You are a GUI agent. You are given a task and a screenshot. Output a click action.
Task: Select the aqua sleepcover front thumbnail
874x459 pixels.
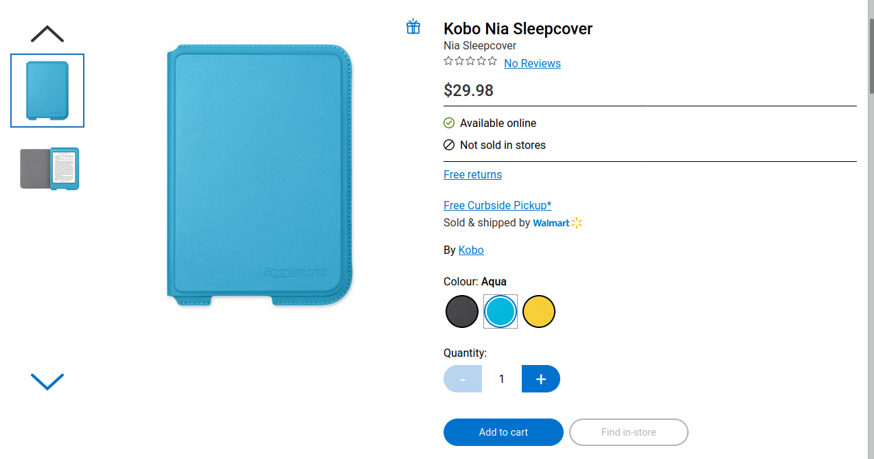(x=47, y=91)
